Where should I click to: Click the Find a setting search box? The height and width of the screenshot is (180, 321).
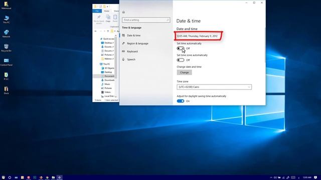click(x=146, y=20)
